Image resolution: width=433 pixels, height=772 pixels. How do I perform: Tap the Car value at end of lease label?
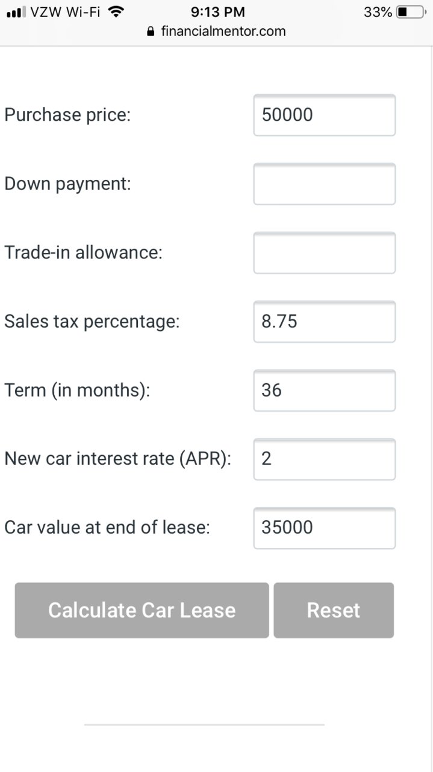point(107,528)
